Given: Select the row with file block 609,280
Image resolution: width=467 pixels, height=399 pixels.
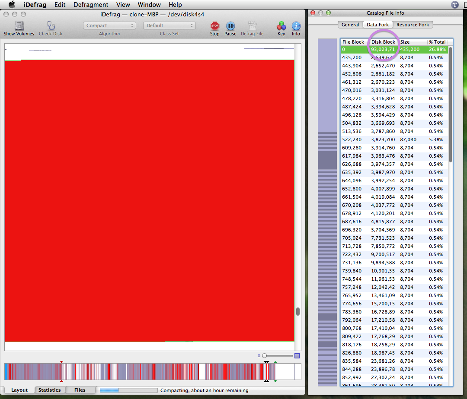Looking at the screenshot, I should click(394, 148).
